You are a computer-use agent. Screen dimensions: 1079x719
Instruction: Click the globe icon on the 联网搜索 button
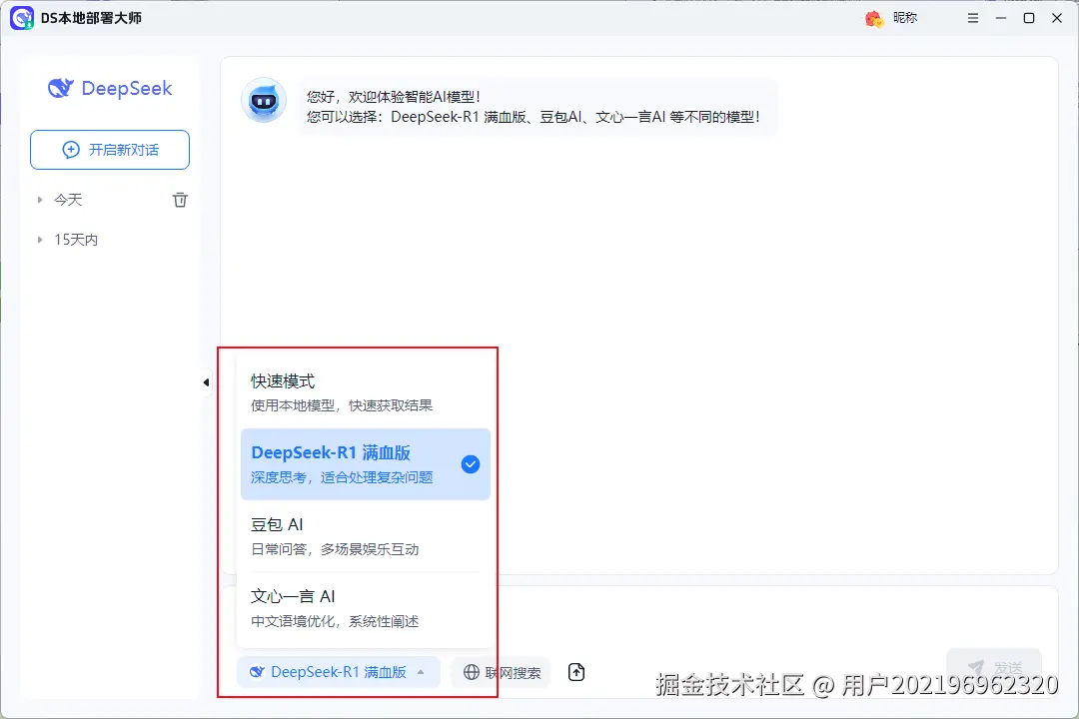(470, 672)
